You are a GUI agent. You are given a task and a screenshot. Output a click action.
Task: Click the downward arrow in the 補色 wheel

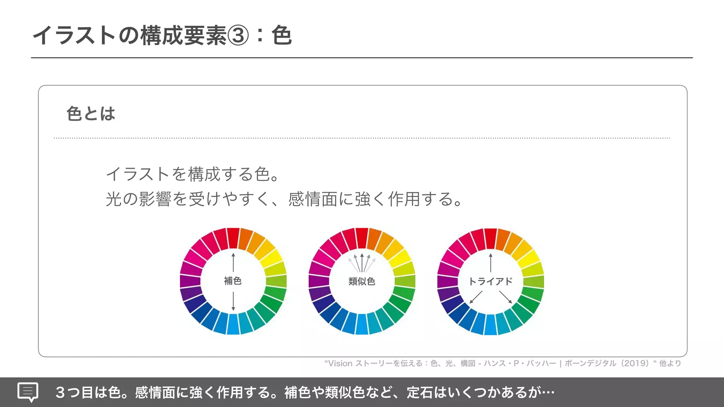point(233,301)
